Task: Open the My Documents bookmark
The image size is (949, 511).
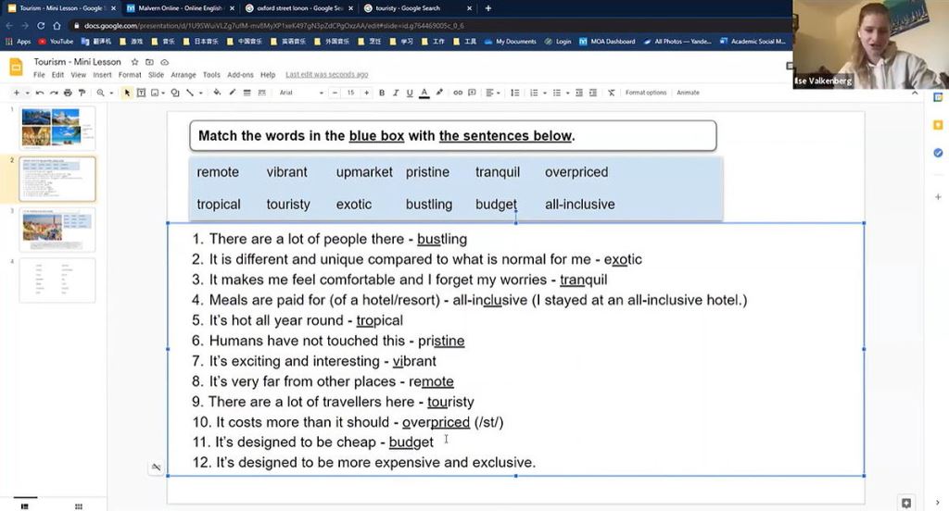Action: pyautogui.click(x=511, y=42)
